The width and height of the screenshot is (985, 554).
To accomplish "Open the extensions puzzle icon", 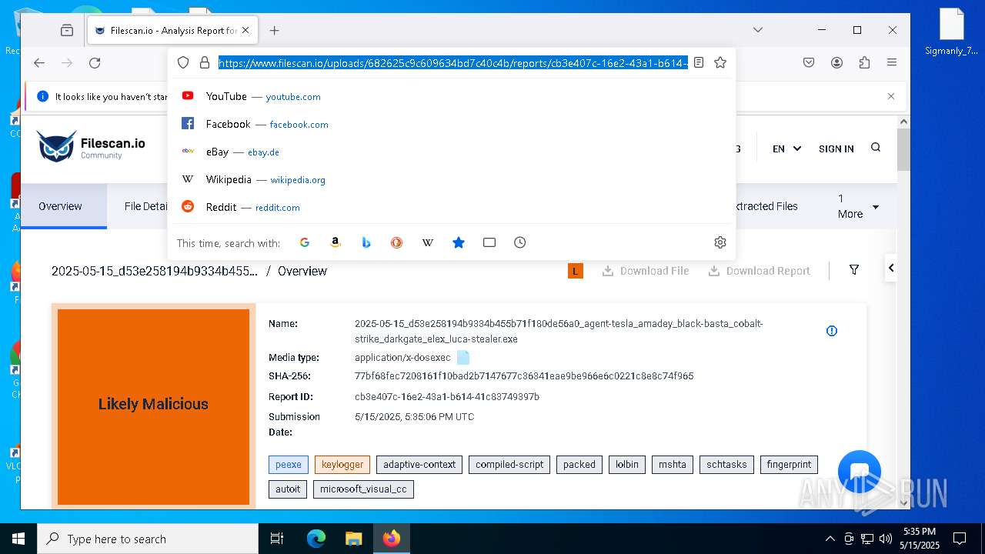I will (x=864, y=63).
